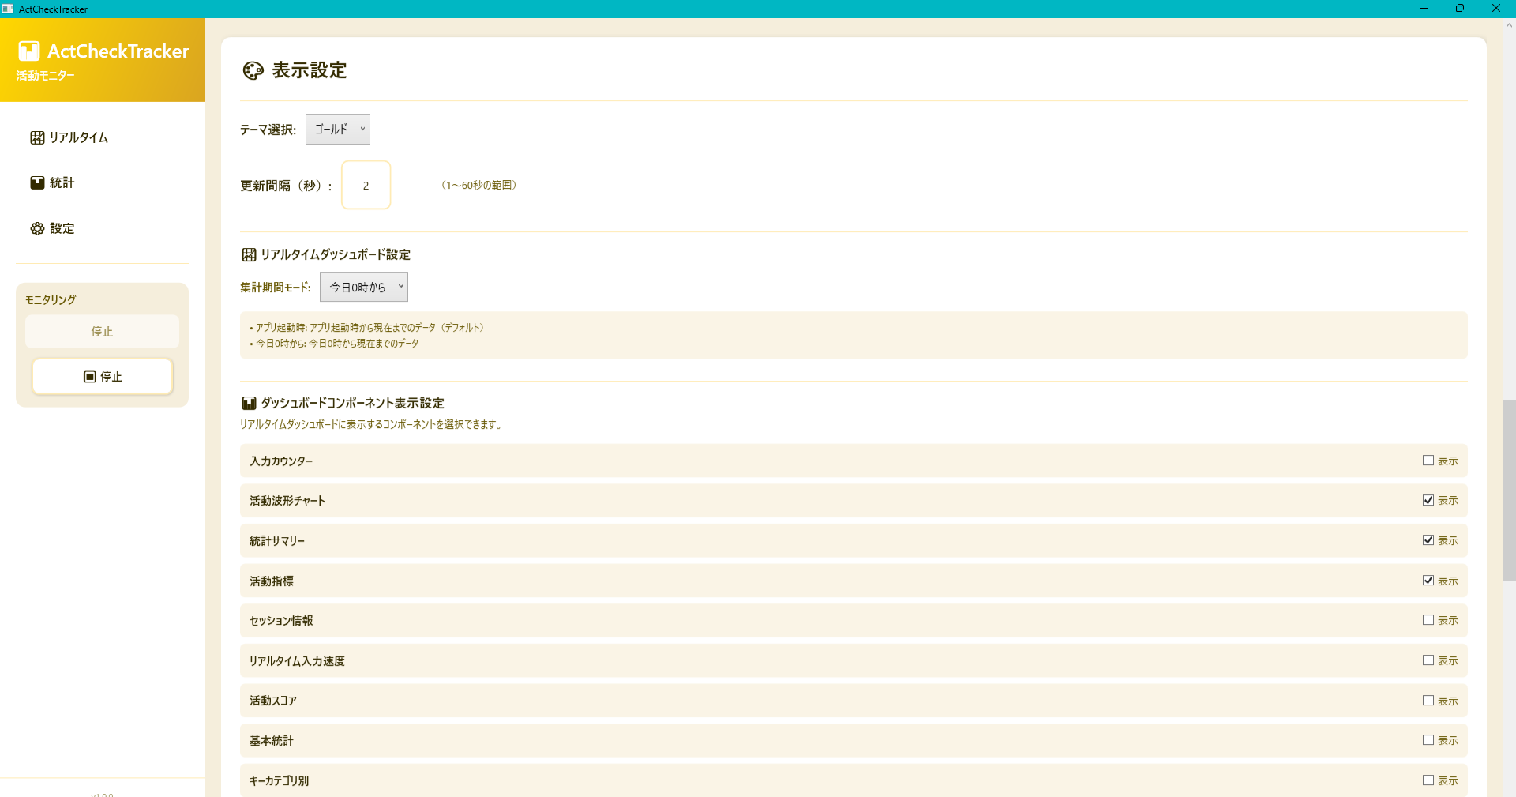Click the 更新間隔 input field showing 2
The height and width of the screenshot is (797, 1516).
[366, 185]
